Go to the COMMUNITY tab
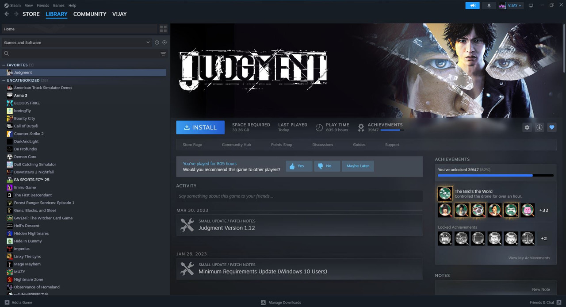This screenshot has height=307, width=566. click(90, 14)
